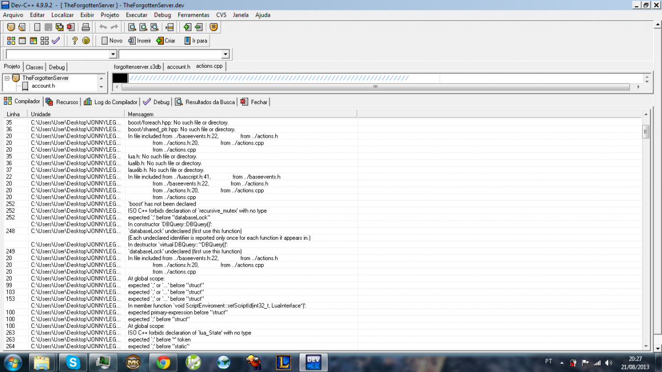
Task: Click the Inserir toolbar button
Action: click(x=140, y=41)
